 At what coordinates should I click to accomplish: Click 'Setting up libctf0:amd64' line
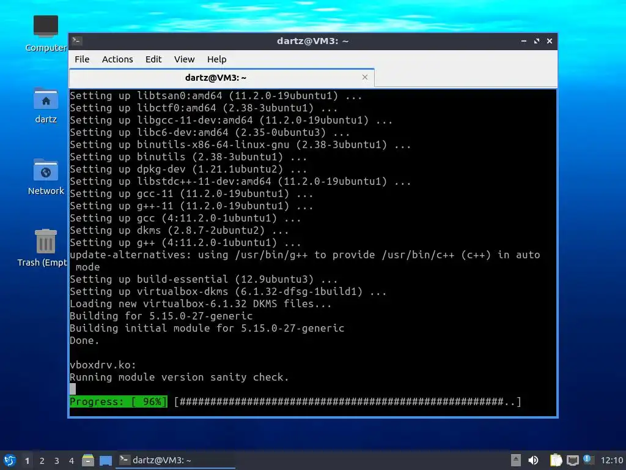coord(204,108)
